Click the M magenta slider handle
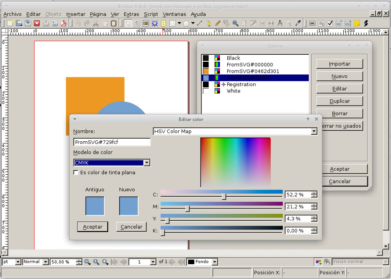The height and width of the screenshot is (279, 391). 188,209
